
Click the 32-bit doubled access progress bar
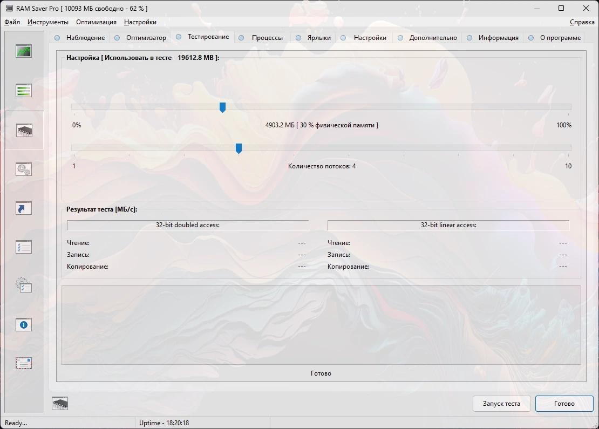[188, 225]
